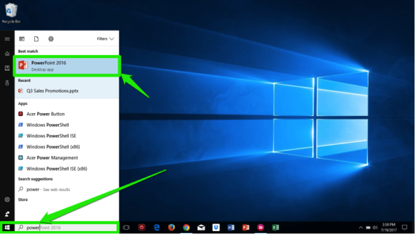415x234 pixels.
Task: Filter search results by Documents icon
Action: click(36, 39)
